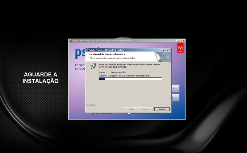Click the 'AGUARDE A INSTALAÇÃO' caption
The width and height of the screenshot is (247, 153).
point(40,78)
